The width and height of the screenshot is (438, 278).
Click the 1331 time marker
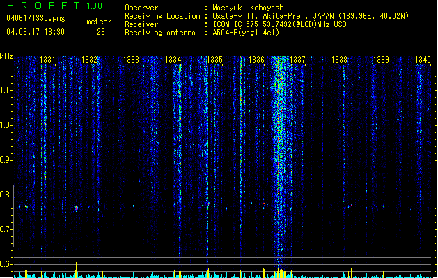coord(47,59)
